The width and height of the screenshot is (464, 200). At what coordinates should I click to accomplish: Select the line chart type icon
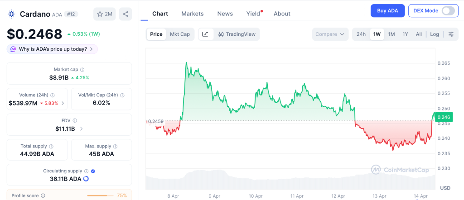pyautogui.click(x=205, y=34)
